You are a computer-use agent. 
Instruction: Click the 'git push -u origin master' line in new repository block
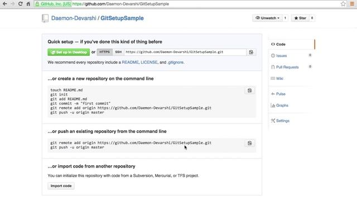[x=77, y=112]
